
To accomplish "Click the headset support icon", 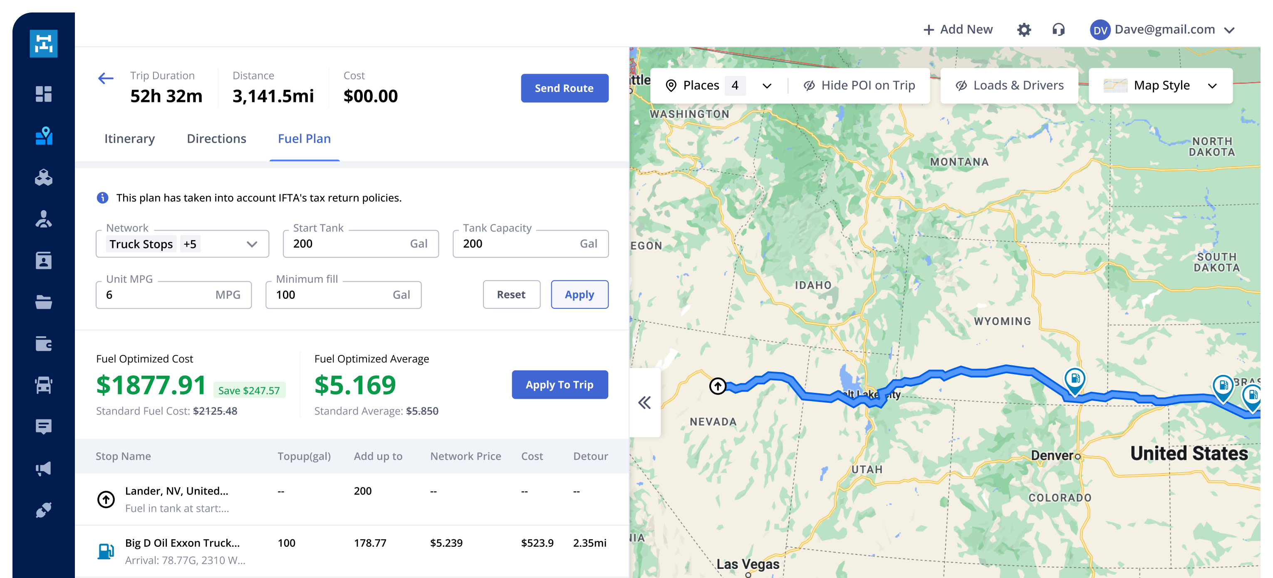I will (x=1058, y=30).
